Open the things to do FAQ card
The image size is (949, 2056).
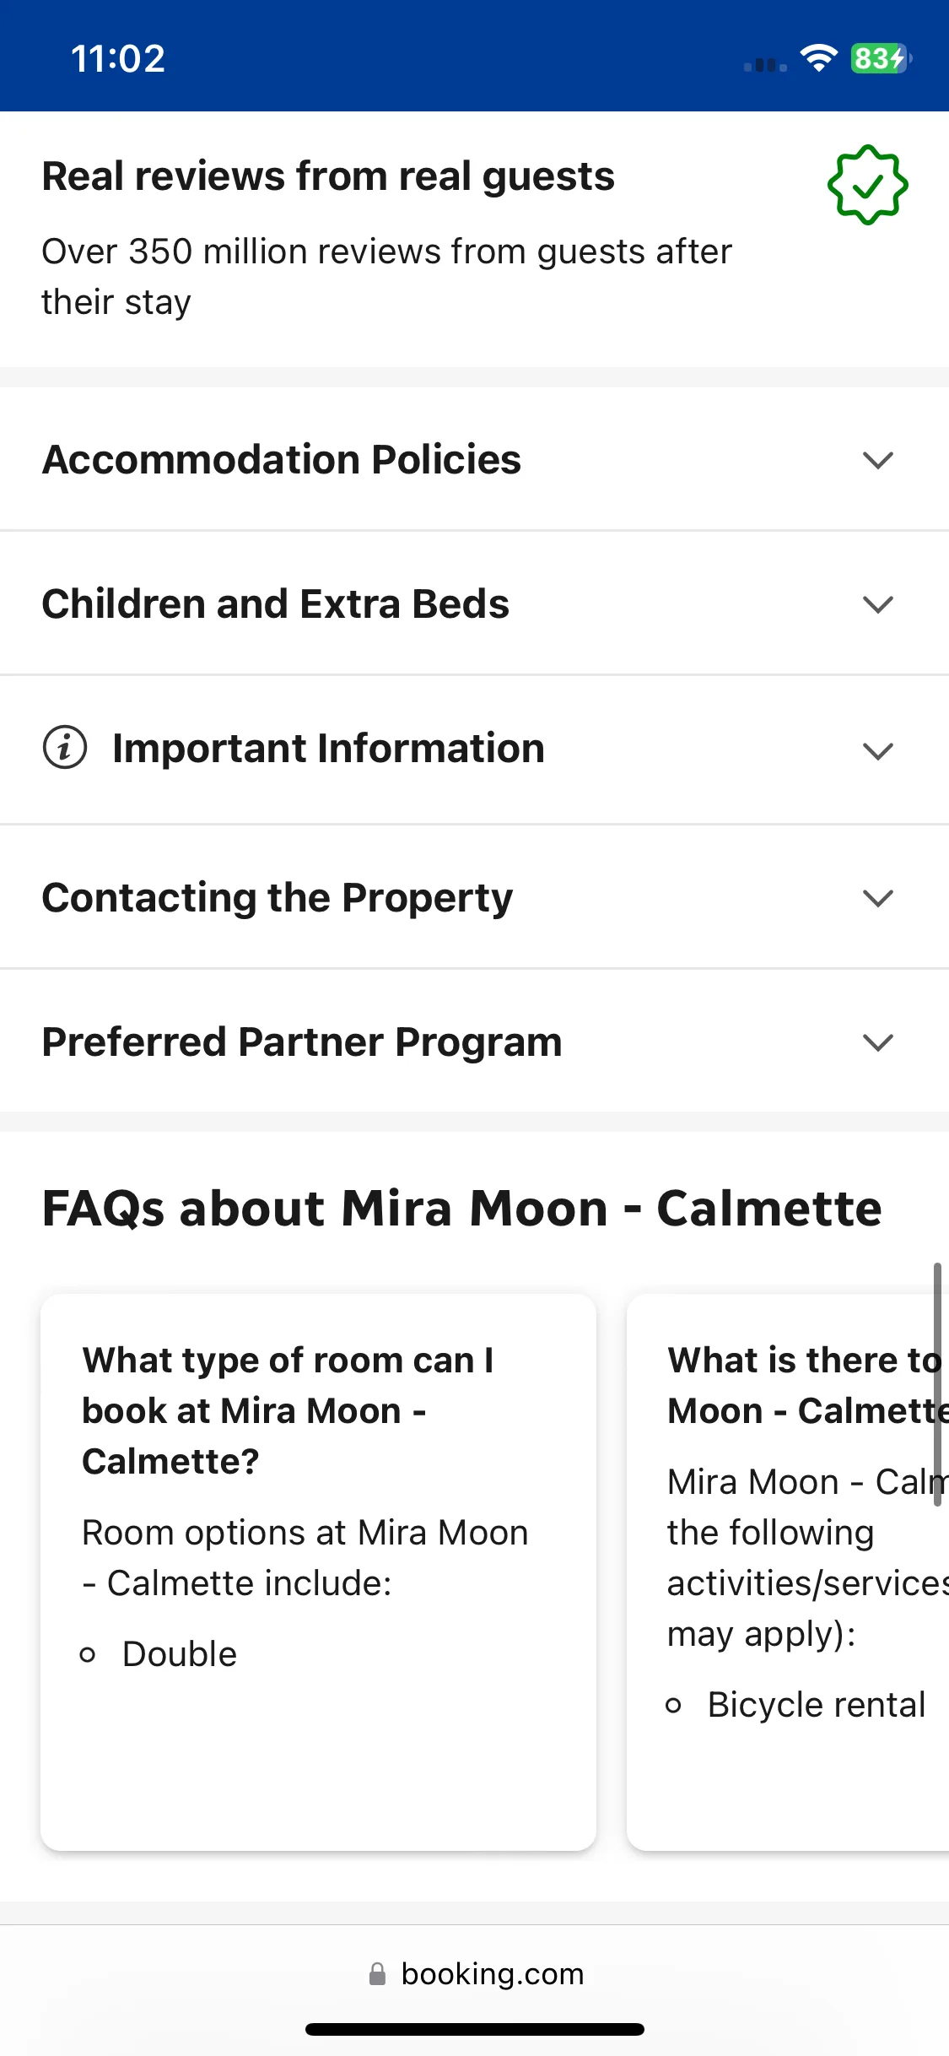(788, 1572)
